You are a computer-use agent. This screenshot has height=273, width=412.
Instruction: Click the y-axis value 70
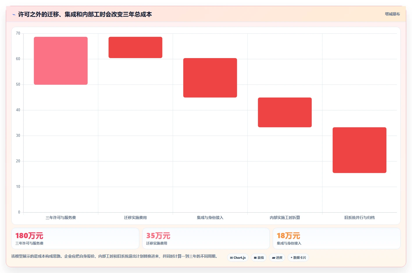(x=18, y=33)
